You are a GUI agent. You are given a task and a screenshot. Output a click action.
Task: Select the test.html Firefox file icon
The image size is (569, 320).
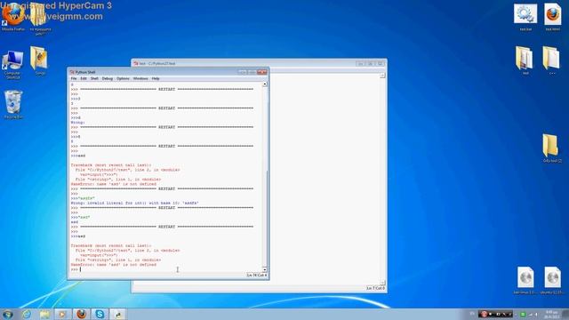click(x=553, y=17)
